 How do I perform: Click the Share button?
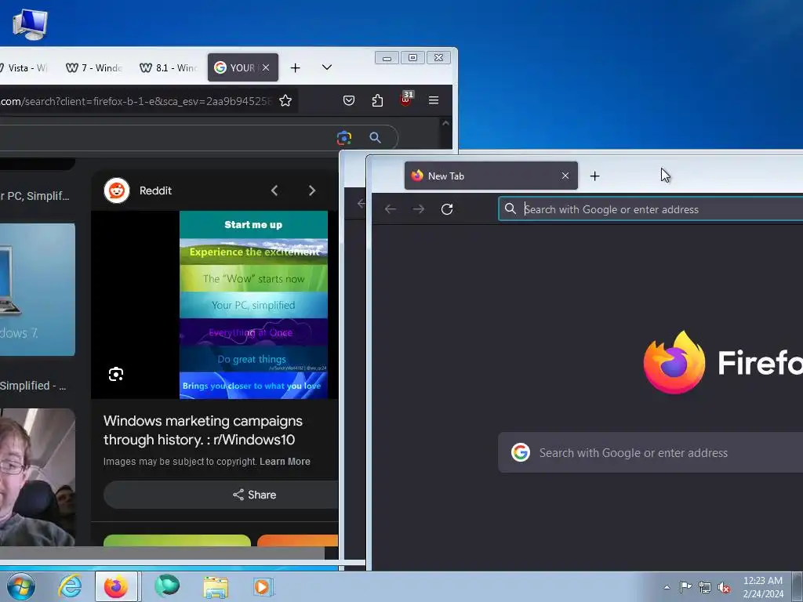click(220, 495)
